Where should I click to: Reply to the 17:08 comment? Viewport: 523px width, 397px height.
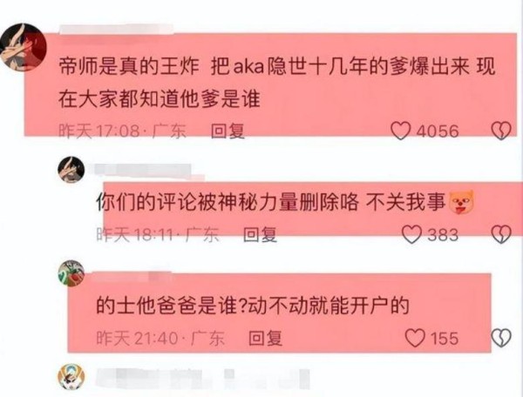point(228,131)
